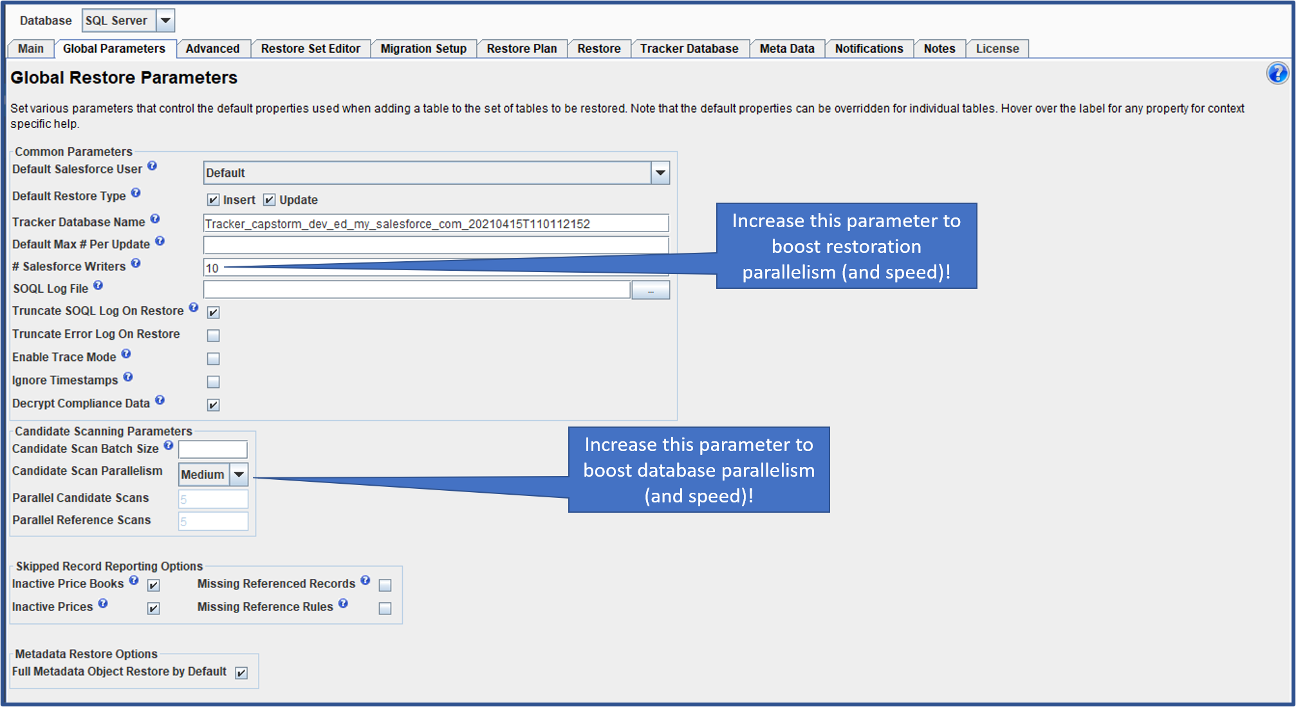Click help icon next to Enable Trace Mode

pyautogui.click(x=126, y=354)
